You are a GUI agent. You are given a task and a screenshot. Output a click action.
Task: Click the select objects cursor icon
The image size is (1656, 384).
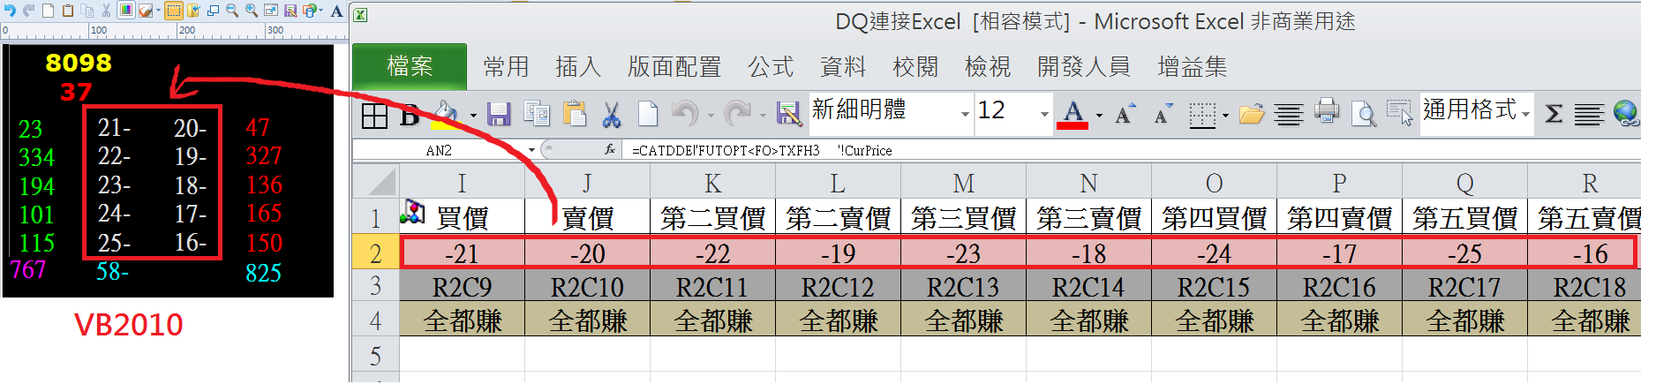(1399, 113)
